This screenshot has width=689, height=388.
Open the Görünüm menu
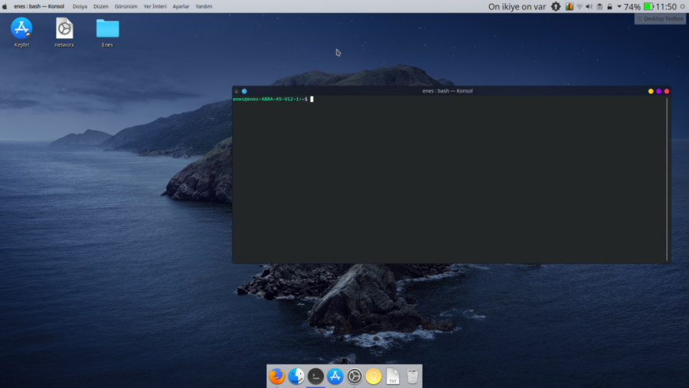(x=126, y=6)
